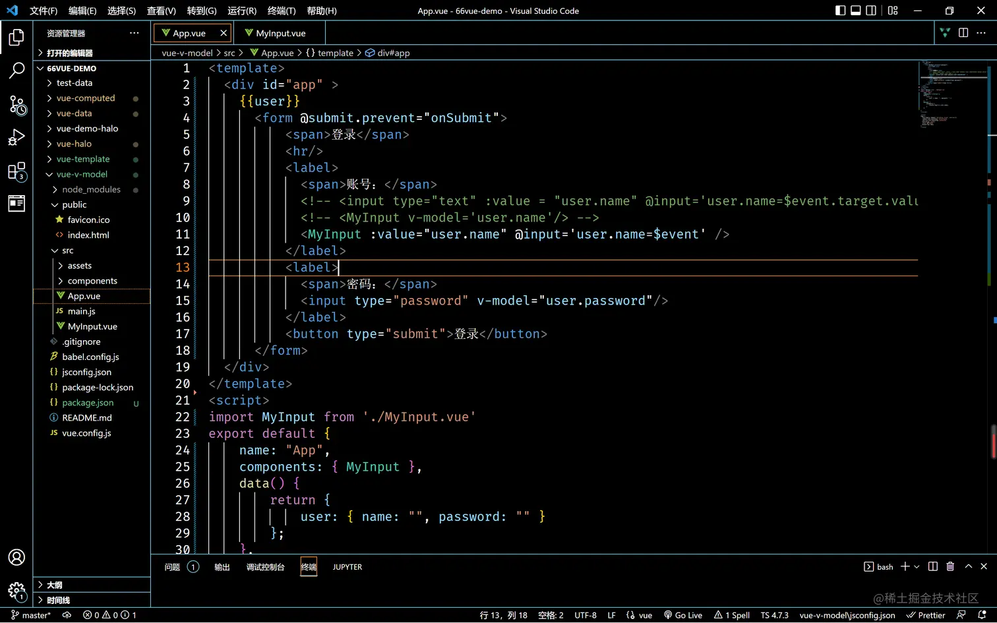Expand the vue-computed folder

pos(92,98)
